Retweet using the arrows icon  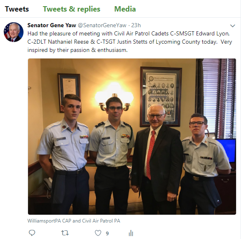coord(65,233)
